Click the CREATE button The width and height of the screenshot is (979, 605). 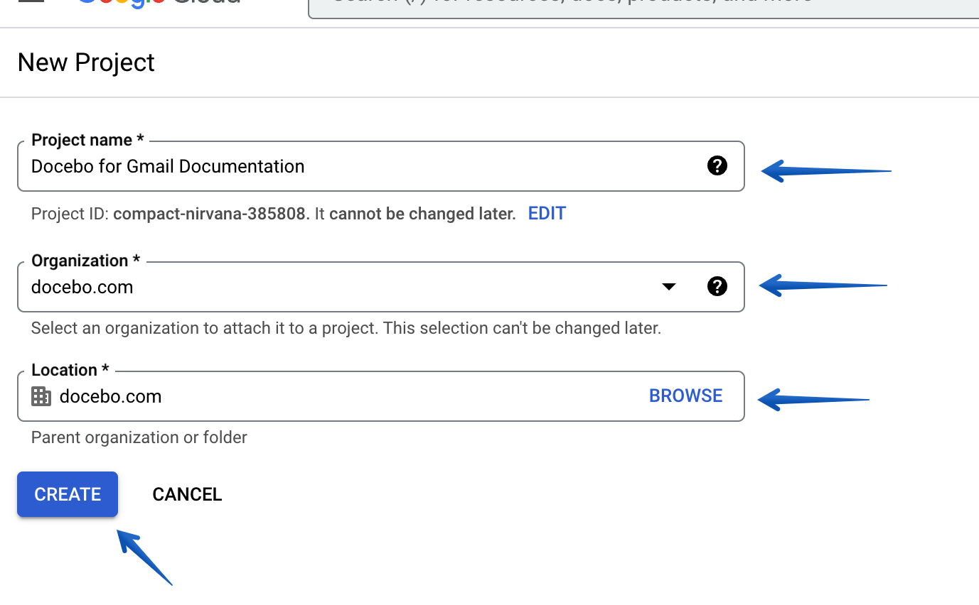tap(68, 494)
